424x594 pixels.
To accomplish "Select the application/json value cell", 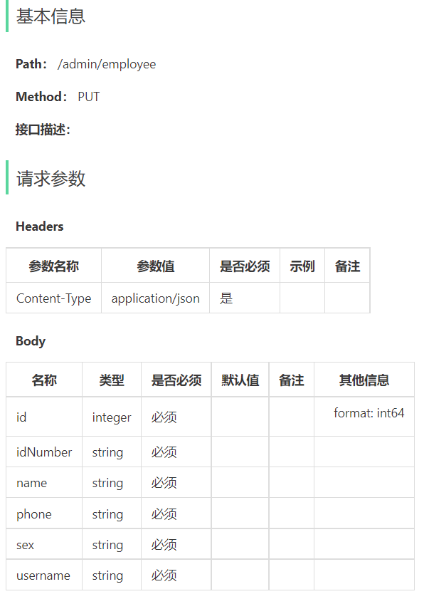I will tap(156, 298).
